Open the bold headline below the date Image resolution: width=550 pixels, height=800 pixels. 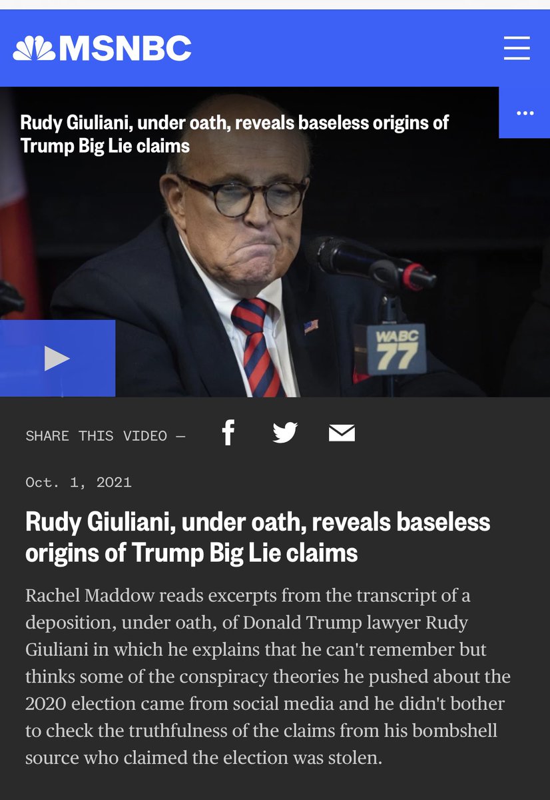(258, 537)
